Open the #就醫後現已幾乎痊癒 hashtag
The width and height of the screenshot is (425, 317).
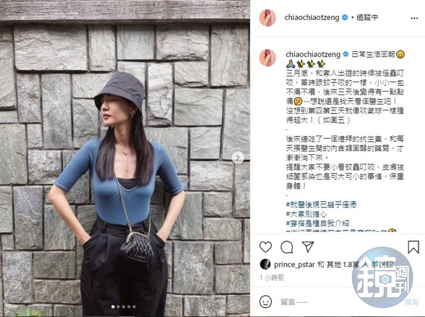321,205
